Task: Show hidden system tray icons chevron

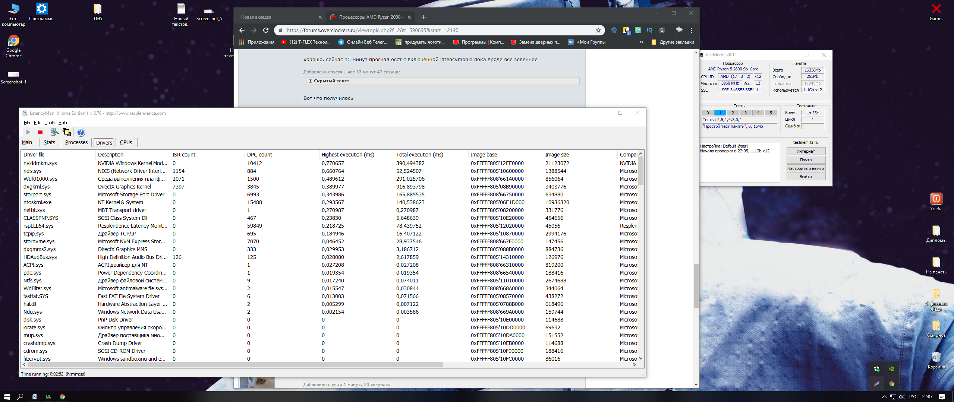Action: [x=884, y=397]
